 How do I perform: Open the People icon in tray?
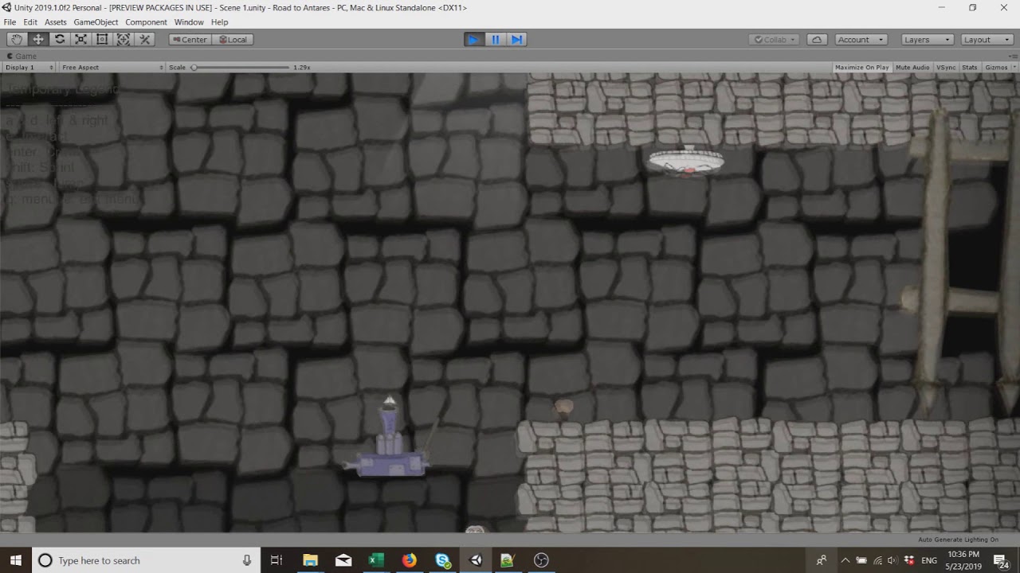[x=822, y=560]
